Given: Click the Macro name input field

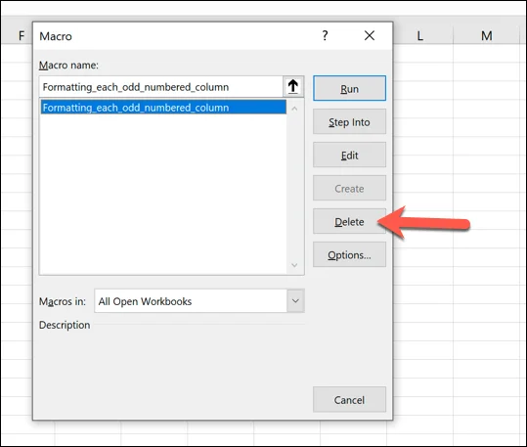Looking at the screenshot, I should pyautogui.click(x=161, y=87).
